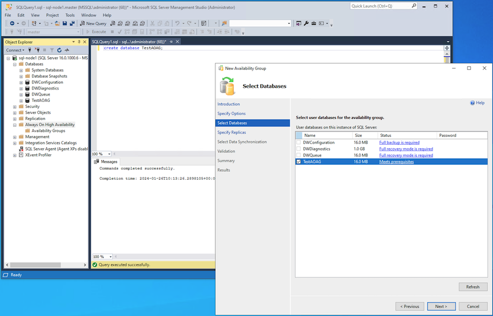Open the View menu
Image resolution: width=493 pixels, height=316 pixels.
(x=35, y=15)
